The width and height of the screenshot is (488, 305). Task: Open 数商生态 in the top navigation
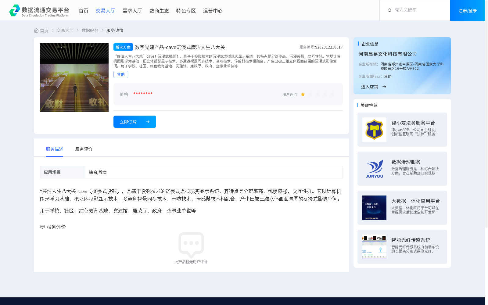tap(159, 11)
